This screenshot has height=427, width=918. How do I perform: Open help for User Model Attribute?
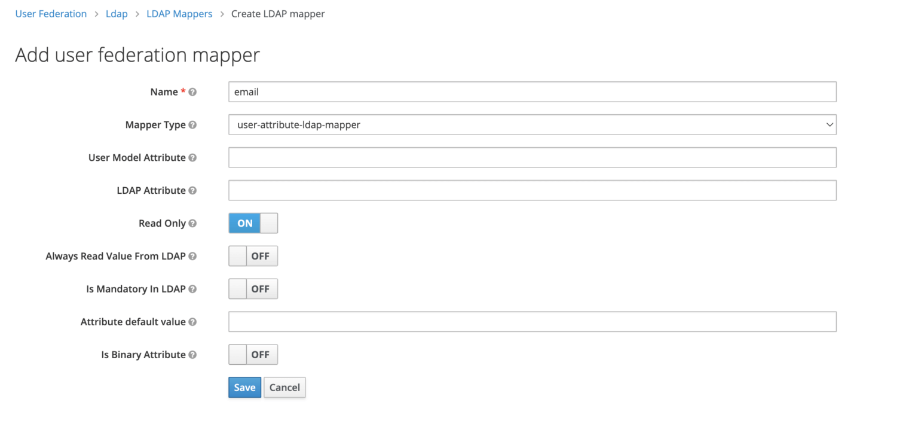(x=192, y=157)
